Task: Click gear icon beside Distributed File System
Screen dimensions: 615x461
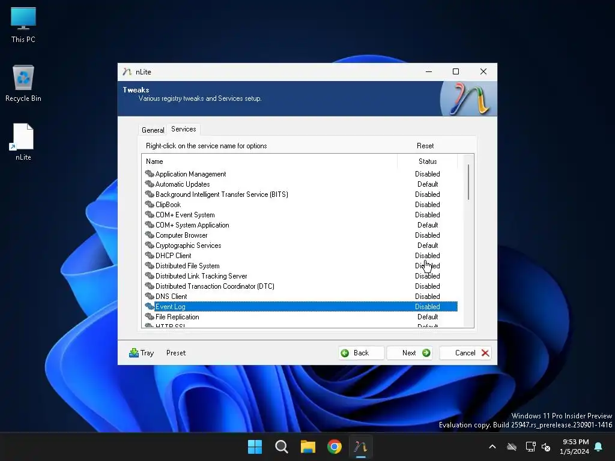Action: tap(150, 265)
